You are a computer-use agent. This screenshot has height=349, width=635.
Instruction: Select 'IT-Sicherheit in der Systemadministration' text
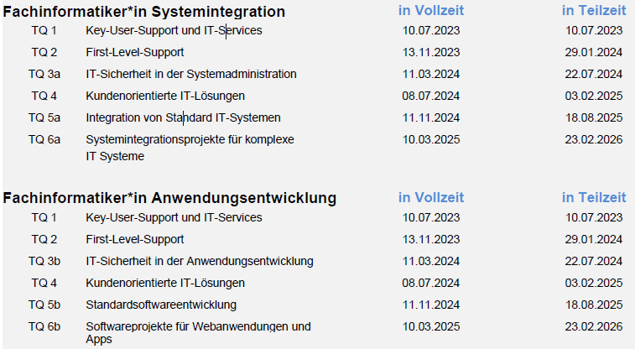(x=191, y=74)
